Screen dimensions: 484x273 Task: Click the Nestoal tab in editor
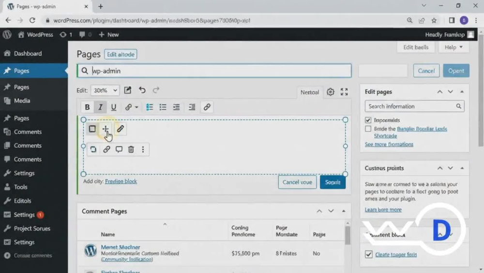point(310,92)
